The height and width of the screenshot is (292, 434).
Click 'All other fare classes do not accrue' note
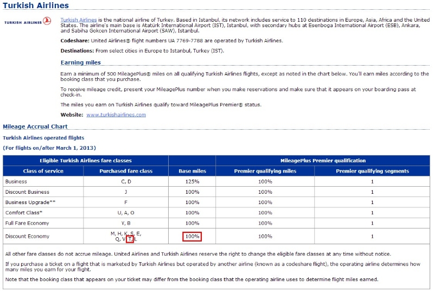coord(198,254)
